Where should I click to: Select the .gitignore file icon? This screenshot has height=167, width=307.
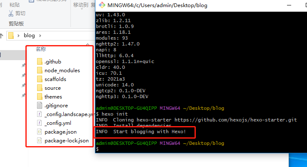tap(40, 105)
